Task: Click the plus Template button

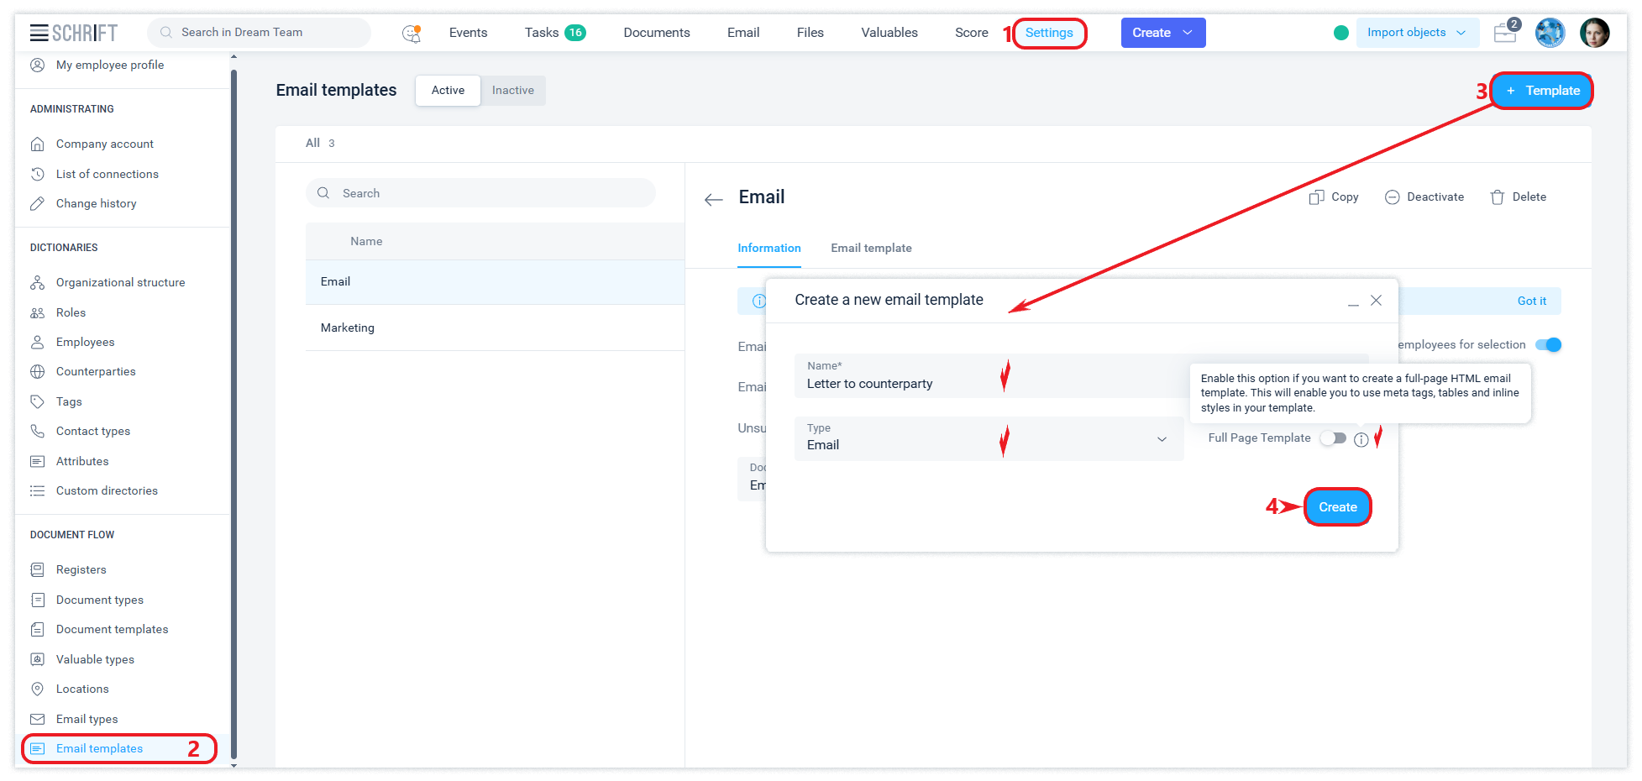Action: [x=1542, y=91]
